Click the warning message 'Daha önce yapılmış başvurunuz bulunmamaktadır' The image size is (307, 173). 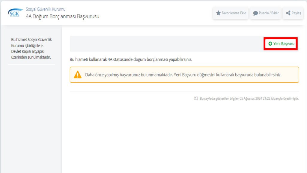[x=129, y=75]
